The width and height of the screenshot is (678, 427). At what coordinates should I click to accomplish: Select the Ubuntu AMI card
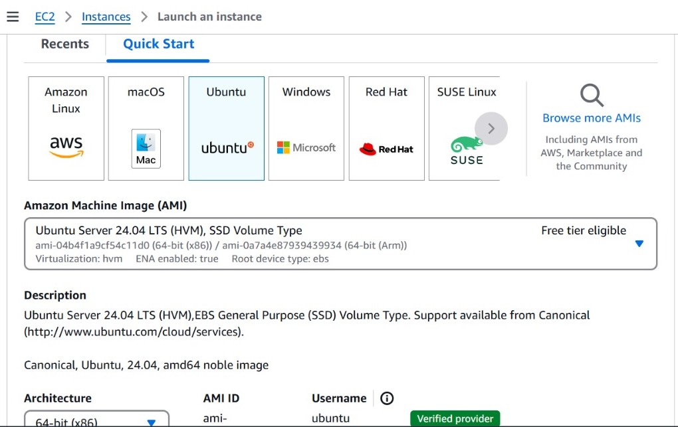coord(226,128)
